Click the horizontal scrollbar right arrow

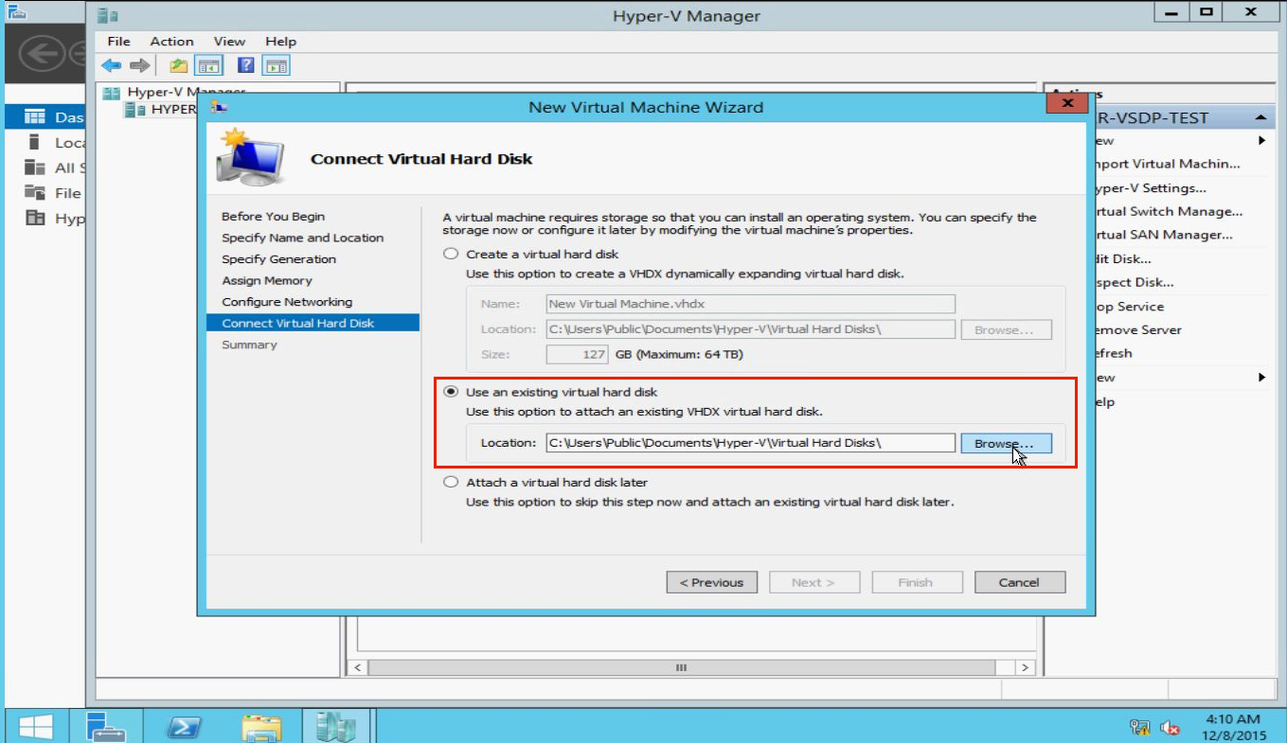tap(1026, 667)
